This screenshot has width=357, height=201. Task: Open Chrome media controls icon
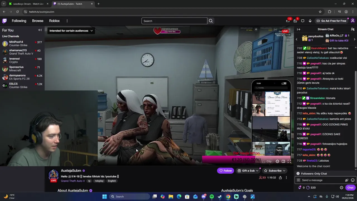click(x=339, y=12)
